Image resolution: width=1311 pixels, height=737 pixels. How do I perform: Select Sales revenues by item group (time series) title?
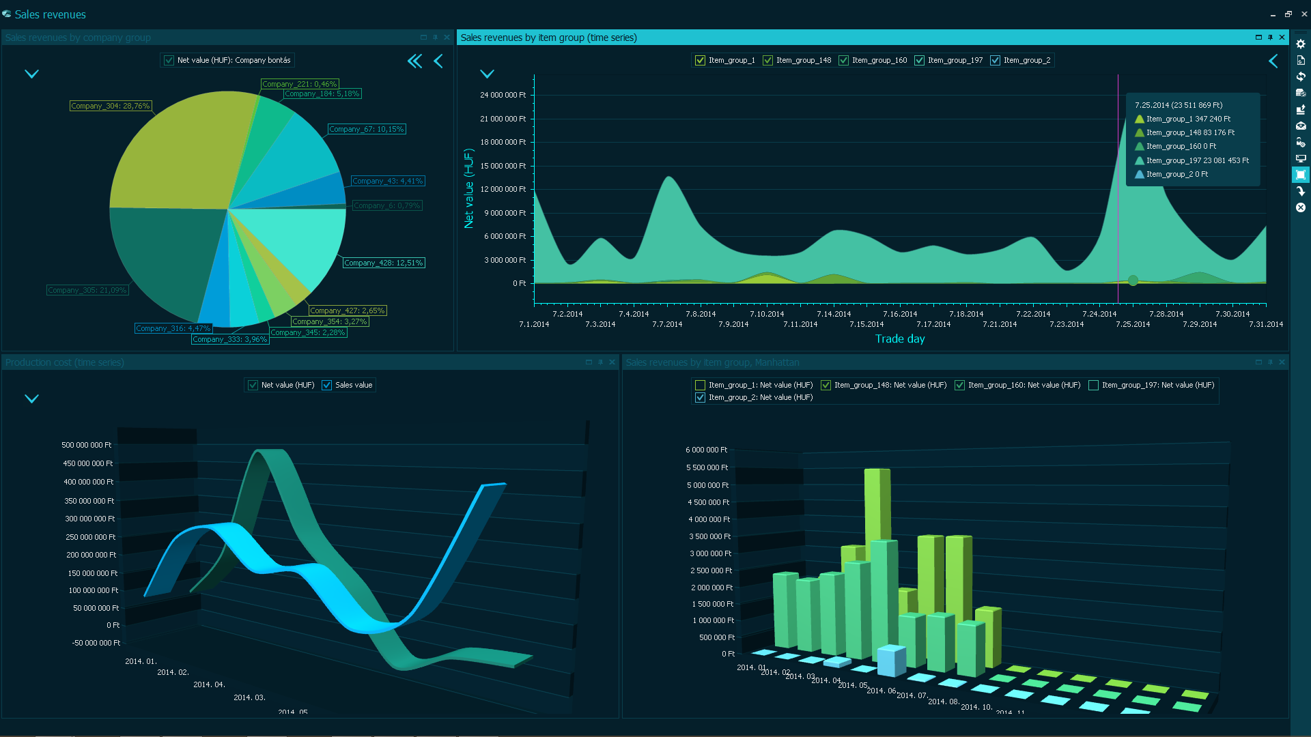[548, 38]
